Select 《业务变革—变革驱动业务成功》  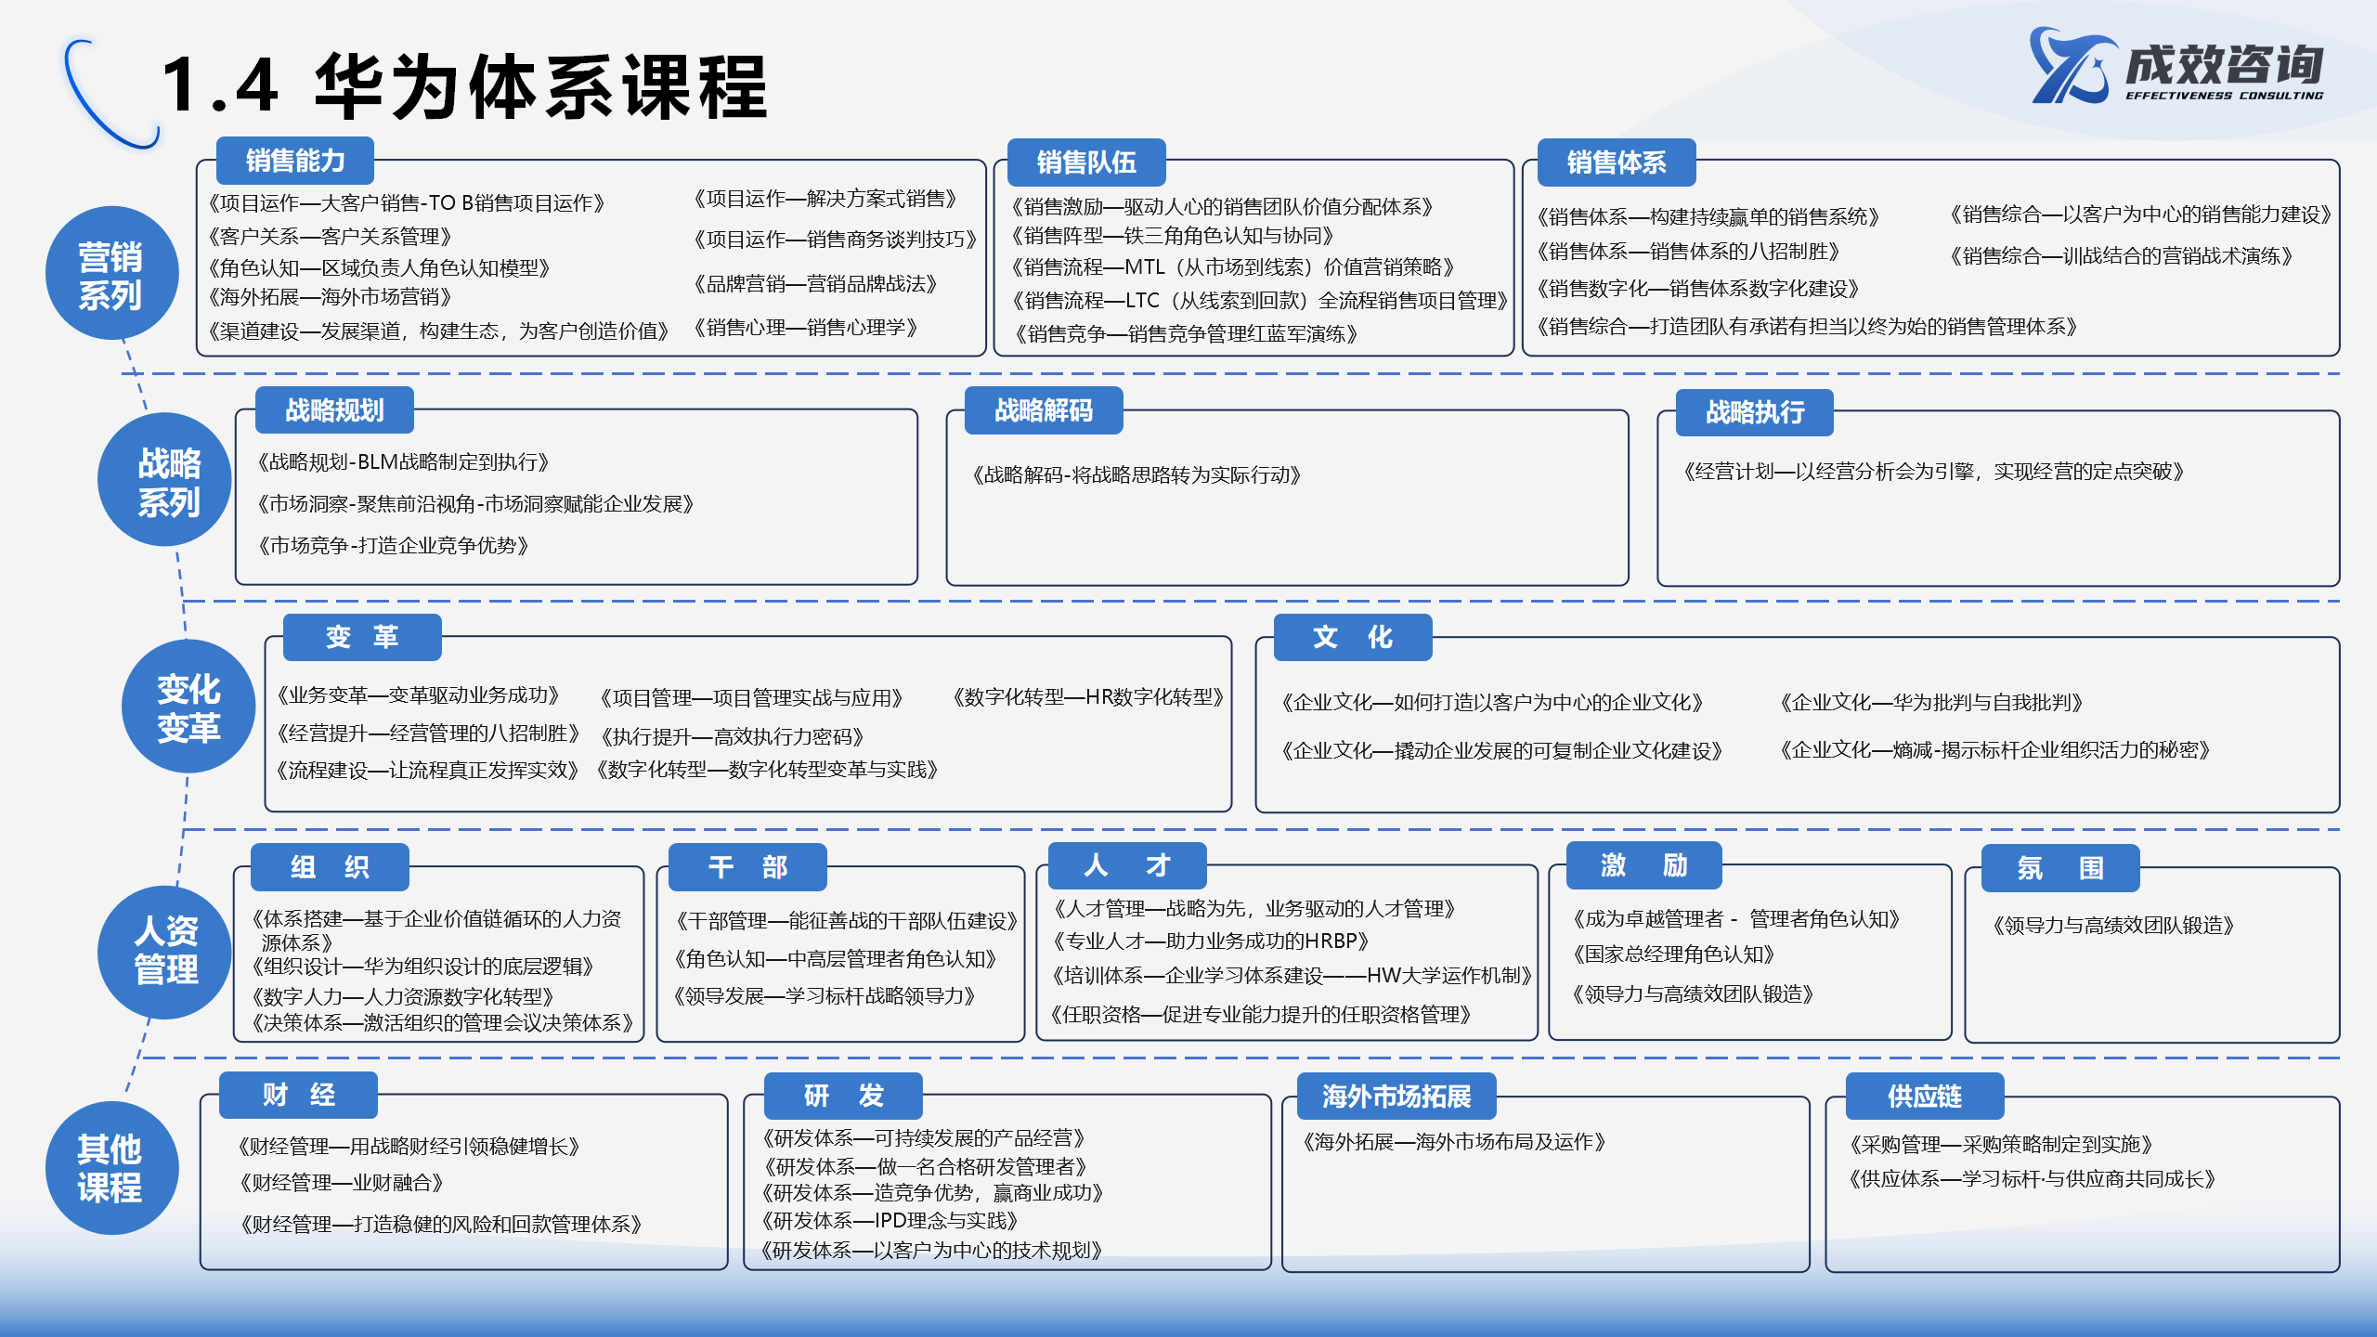coord(418,695)
